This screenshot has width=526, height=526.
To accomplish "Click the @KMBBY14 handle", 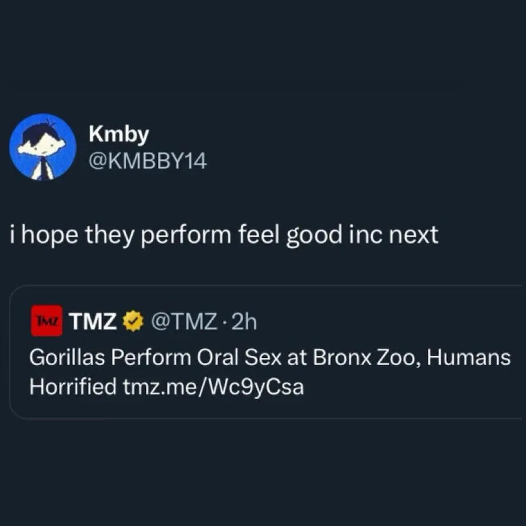I will [148, 162].
